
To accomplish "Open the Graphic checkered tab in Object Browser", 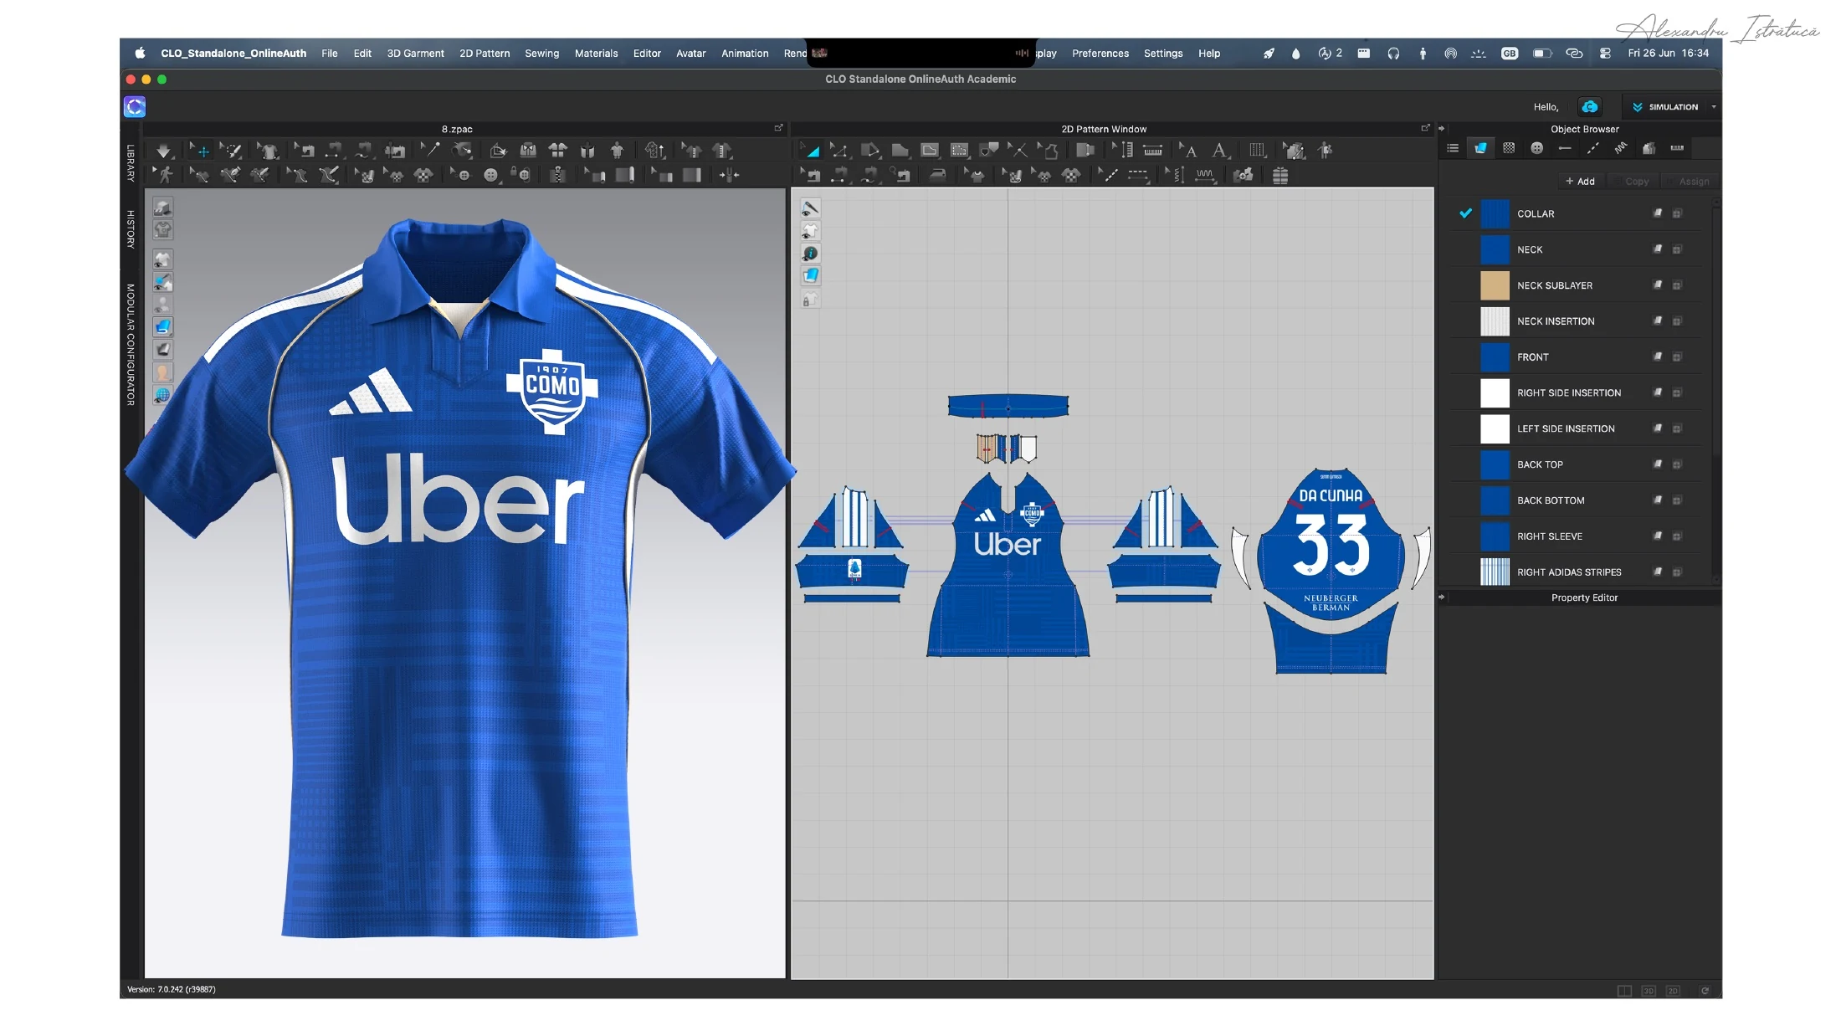I will pos(1509,148).
